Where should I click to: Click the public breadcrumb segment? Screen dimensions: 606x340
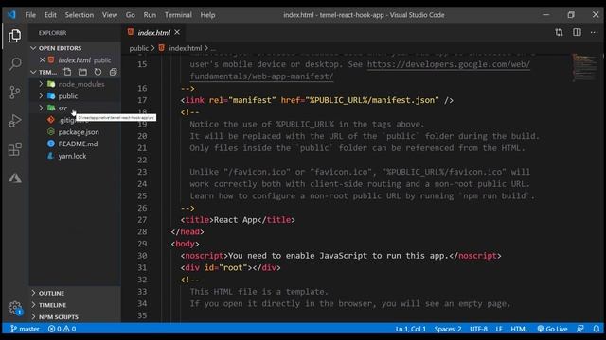(x=139, y=48)
